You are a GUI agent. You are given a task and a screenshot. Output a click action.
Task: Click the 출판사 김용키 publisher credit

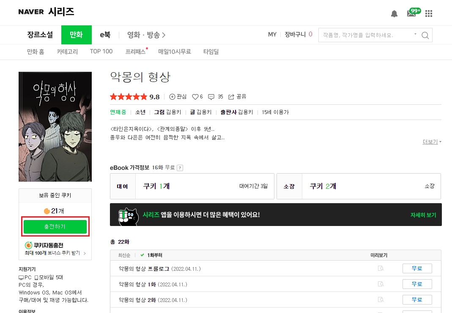click(x=237, y=112)
